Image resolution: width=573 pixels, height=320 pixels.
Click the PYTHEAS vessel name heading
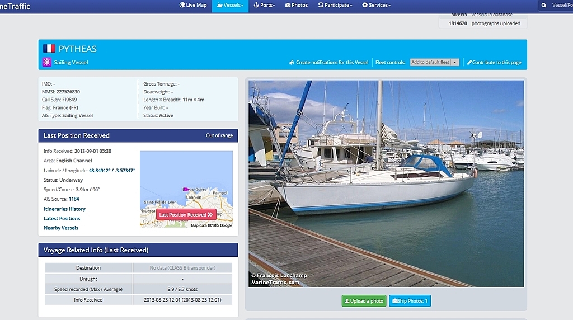click(77, 49)
